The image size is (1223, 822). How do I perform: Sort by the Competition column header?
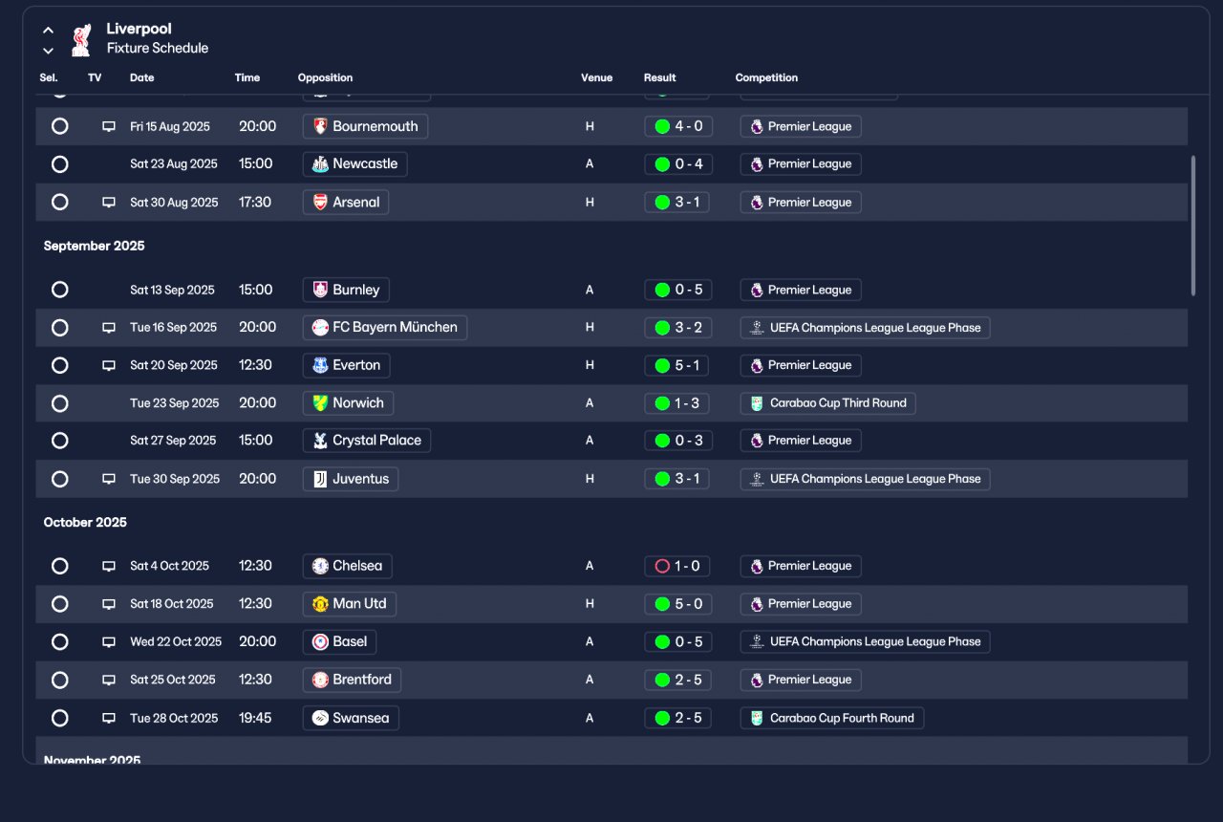tap(766, 77)
